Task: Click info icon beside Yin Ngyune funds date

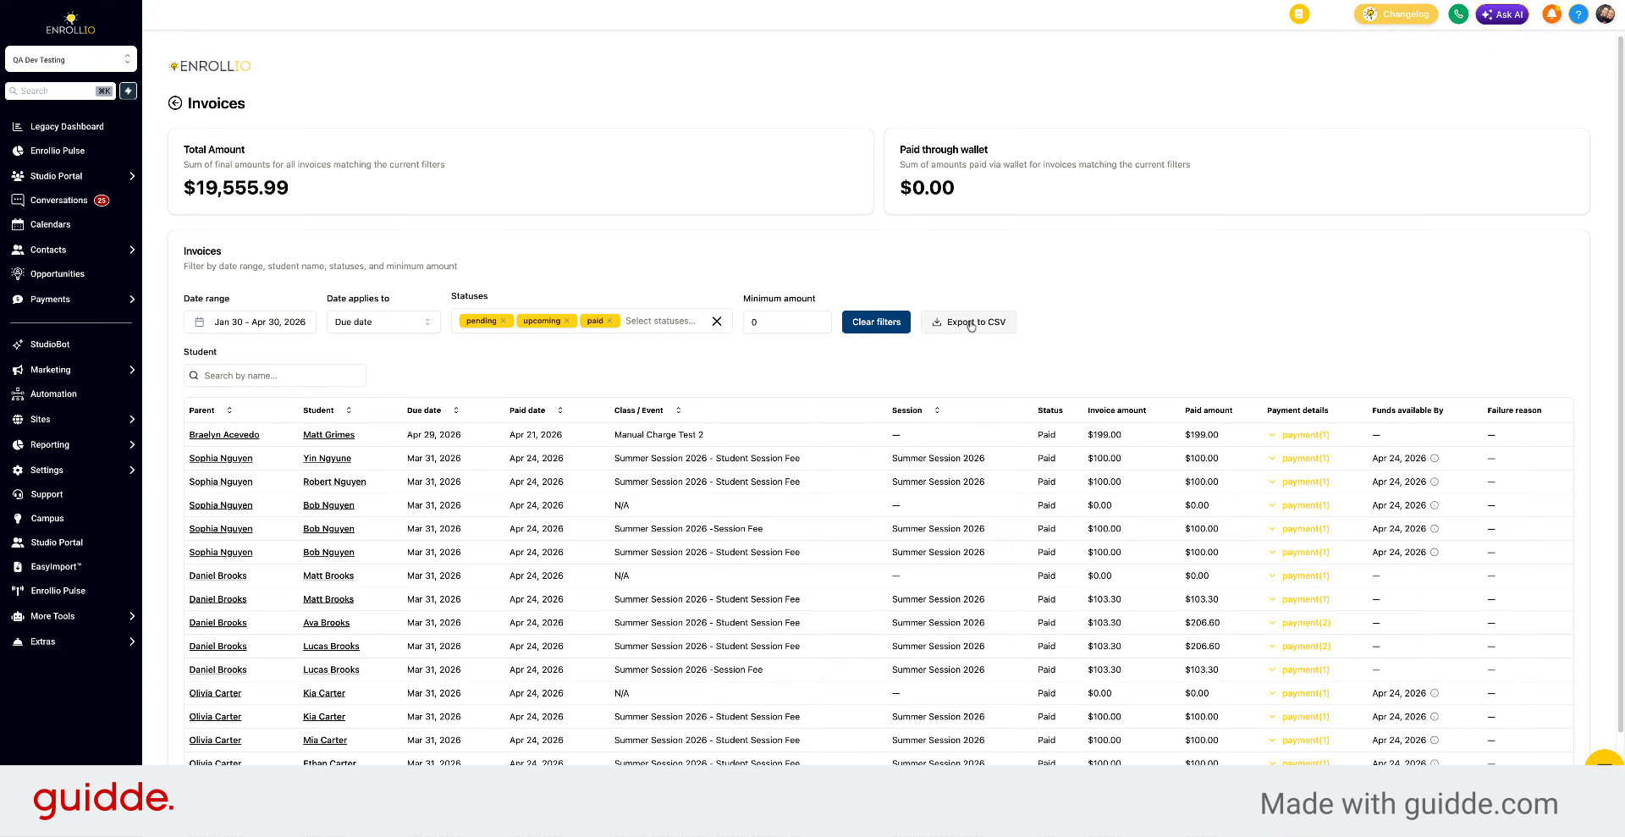Action: (1435, 459)
